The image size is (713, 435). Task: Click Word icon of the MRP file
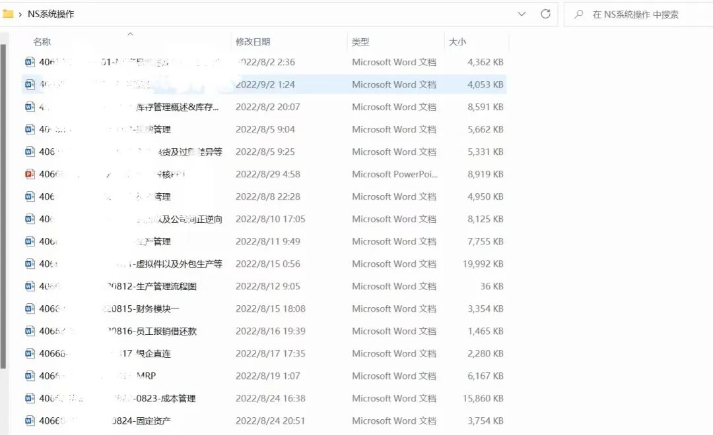click(30, 376)
